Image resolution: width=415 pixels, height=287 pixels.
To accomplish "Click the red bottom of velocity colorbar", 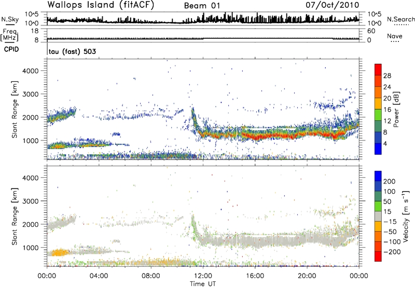I will click(x=378, y=256).
